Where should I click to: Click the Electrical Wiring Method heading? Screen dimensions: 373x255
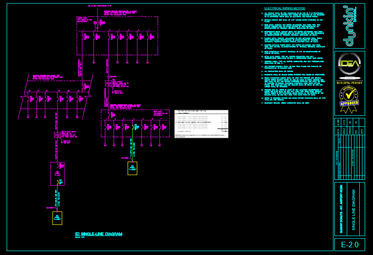(285, 9)
